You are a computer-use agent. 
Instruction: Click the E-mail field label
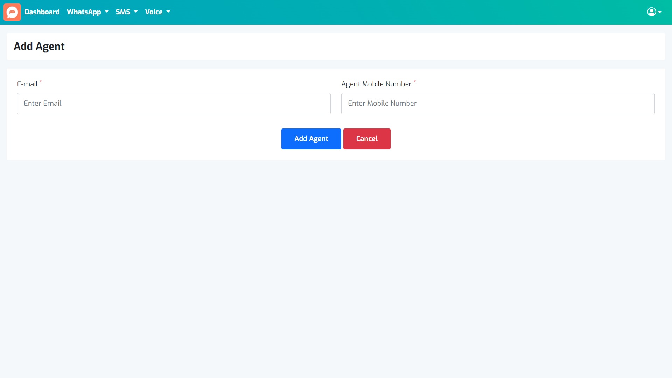[27, 84]
